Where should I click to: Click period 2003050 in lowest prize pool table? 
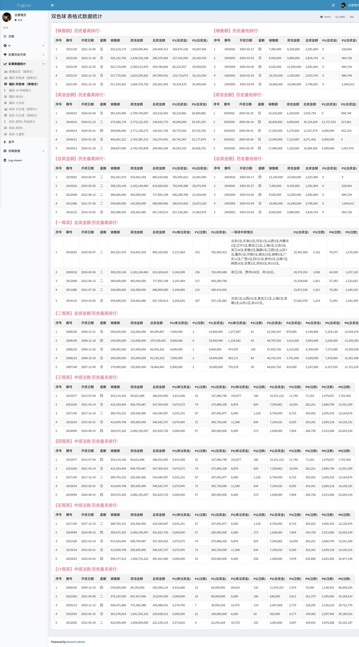coord(229,122)
